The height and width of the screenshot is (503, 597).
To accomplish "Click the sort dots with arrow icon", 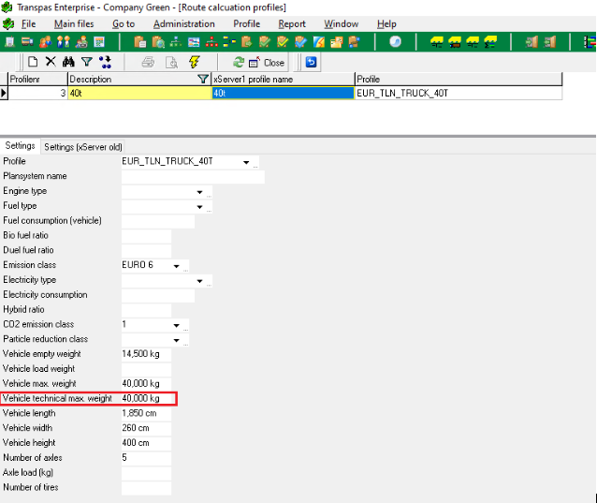I will coord(105,62).
